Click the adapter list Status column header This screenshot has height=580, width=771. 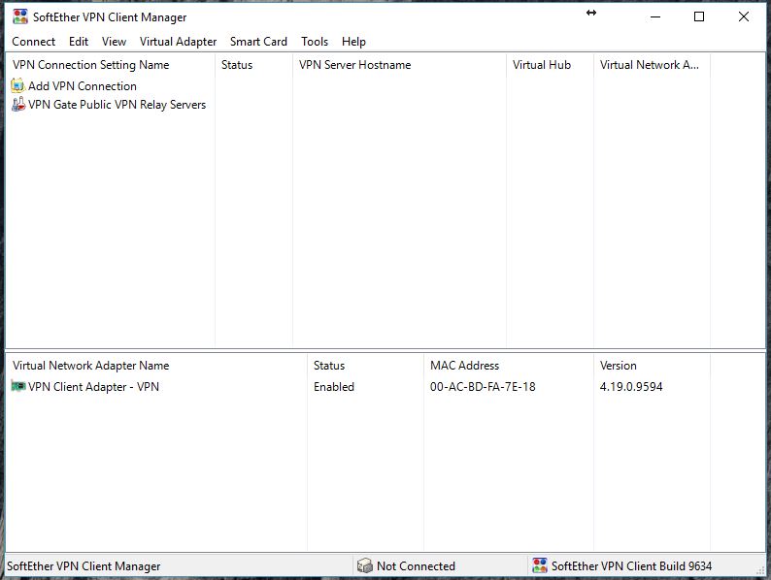[x=365, y=366]
